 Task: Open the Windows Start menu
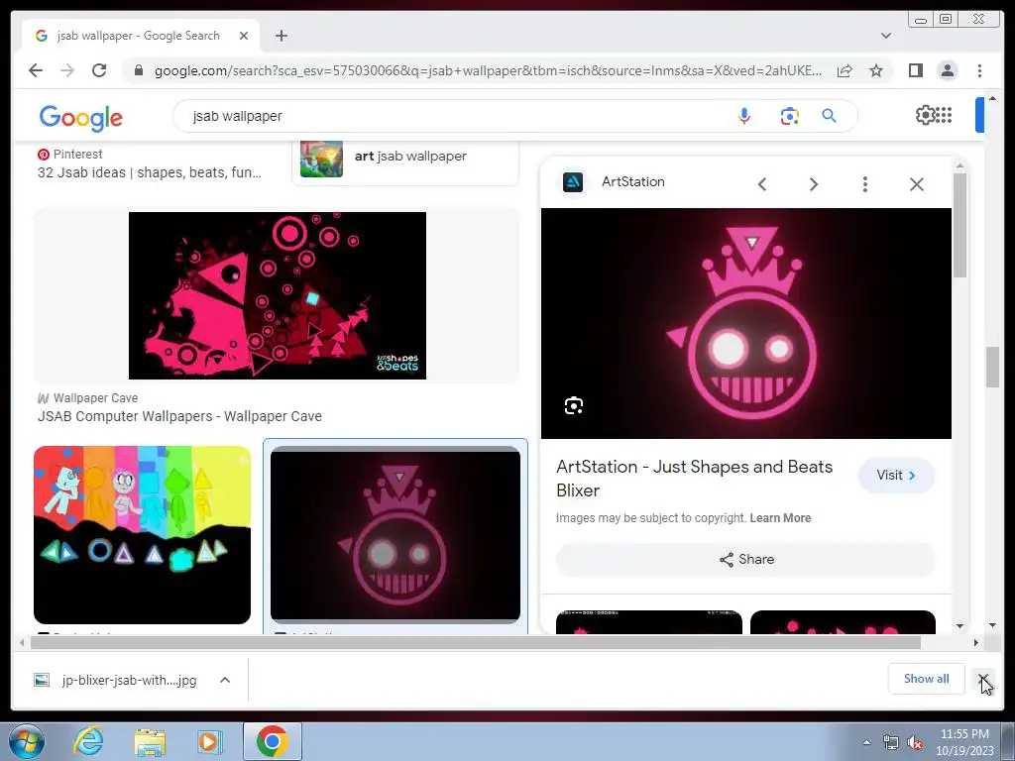[27, 741]
